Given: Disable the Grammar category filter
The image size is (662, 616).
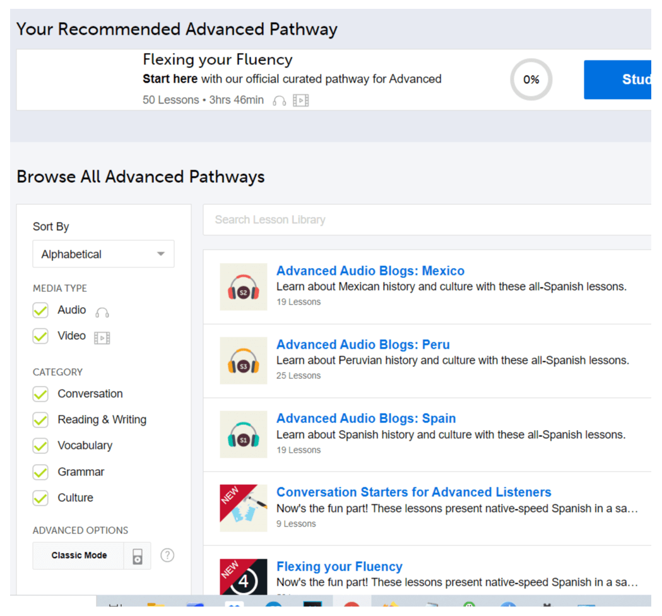Looking at the screenshot, I should tap(40, 472).
